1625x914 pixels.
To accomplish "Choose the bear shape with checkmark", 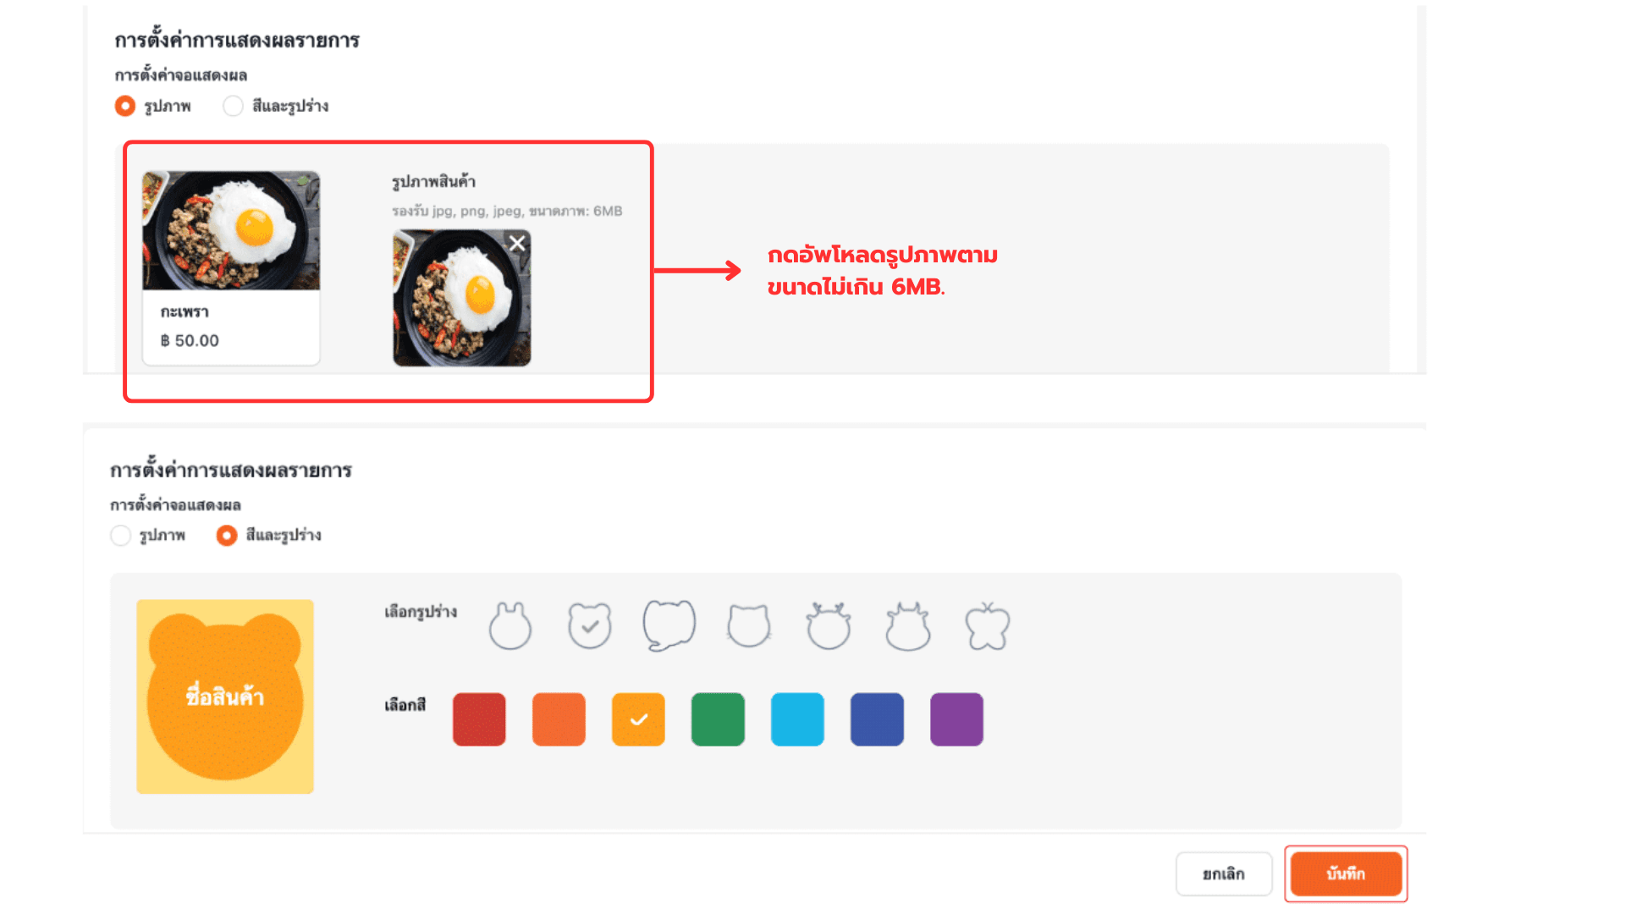I will (590, 626).
